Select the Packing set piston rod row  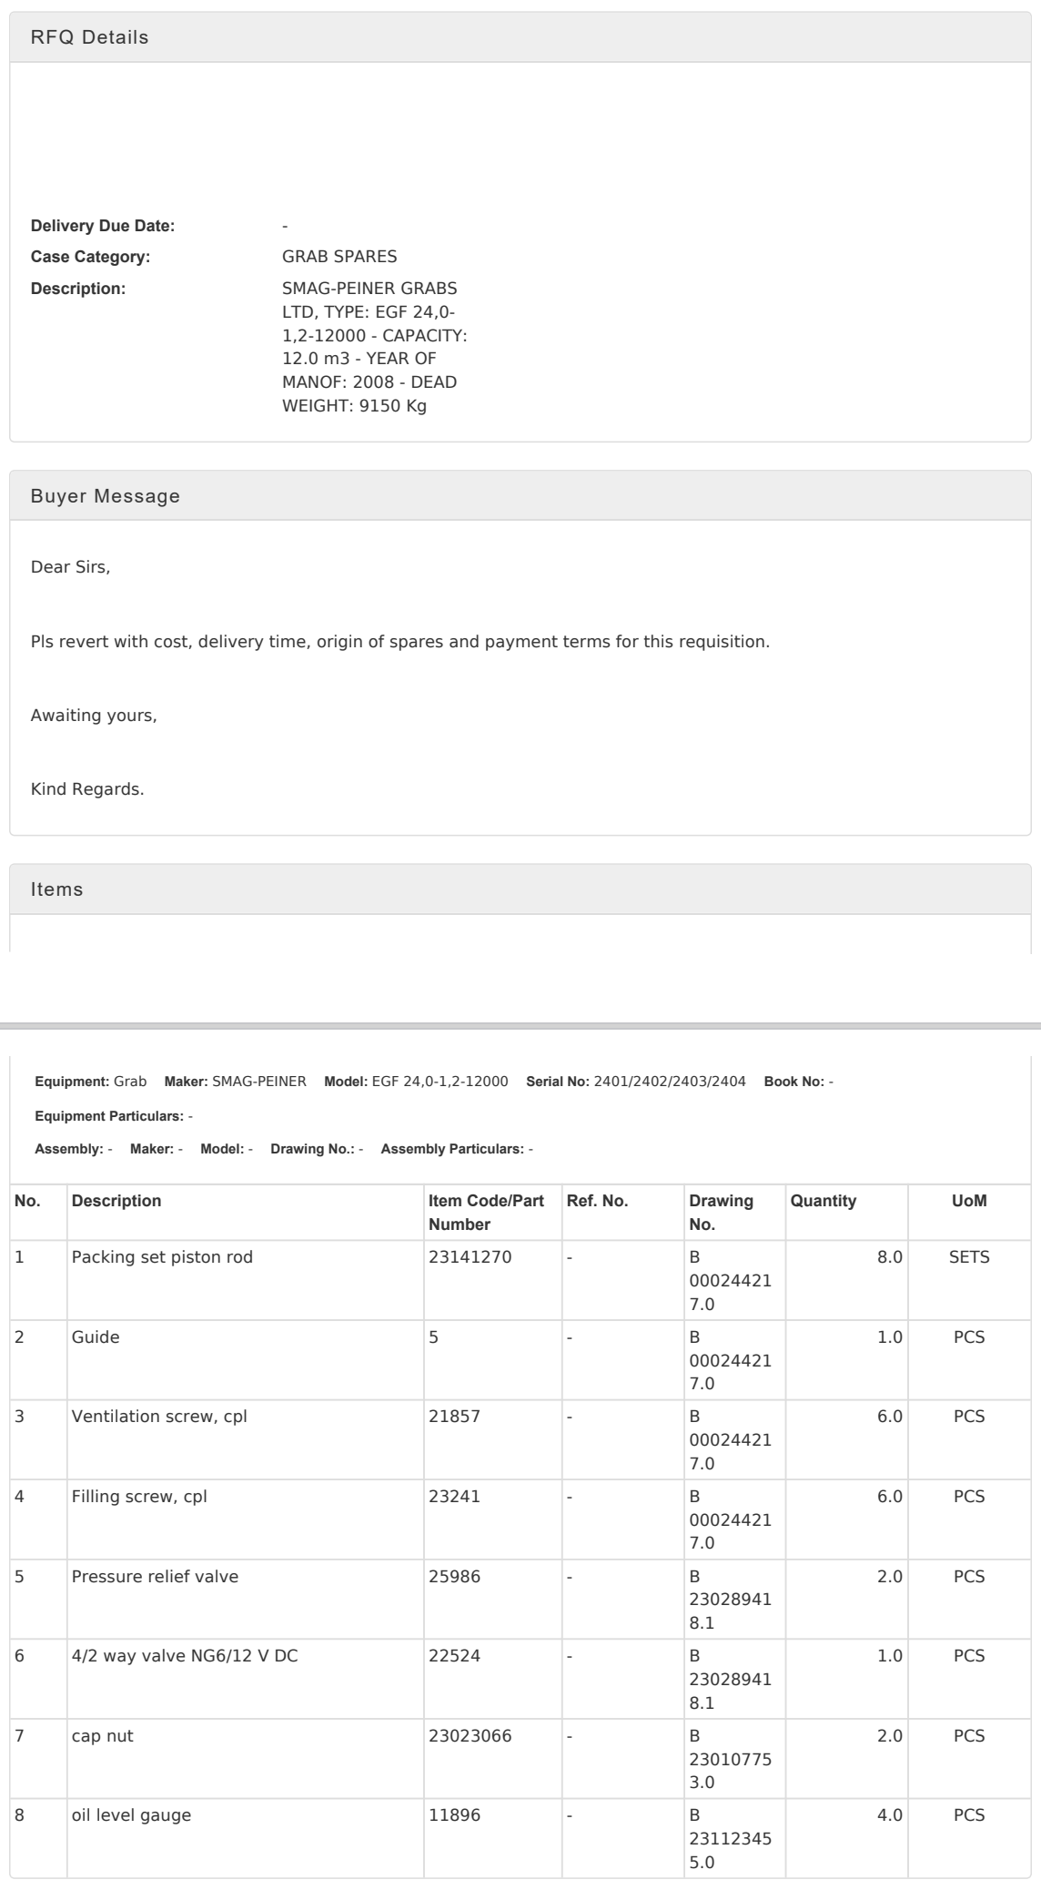coord(162,1257)
